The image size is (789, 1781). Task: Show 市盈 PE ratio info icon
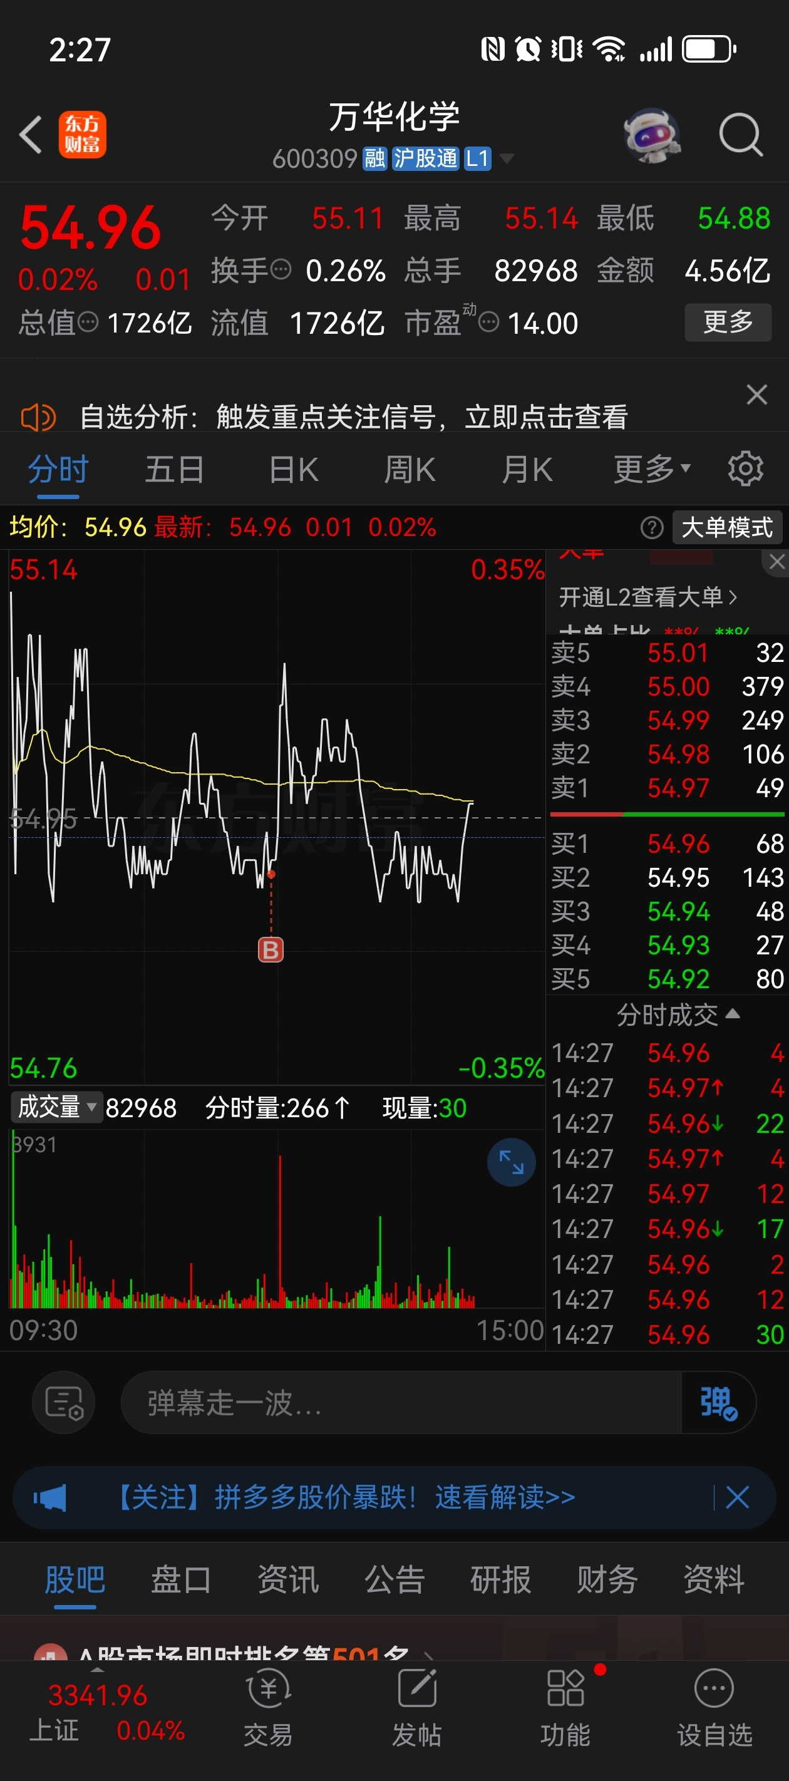click(489, 321)
